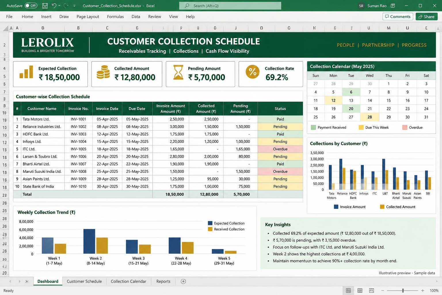Image resolution: width=442 pixels, height=295 pixels.
Task: Switch to Page Layout view in the status bar
Action: click(360, 290)
